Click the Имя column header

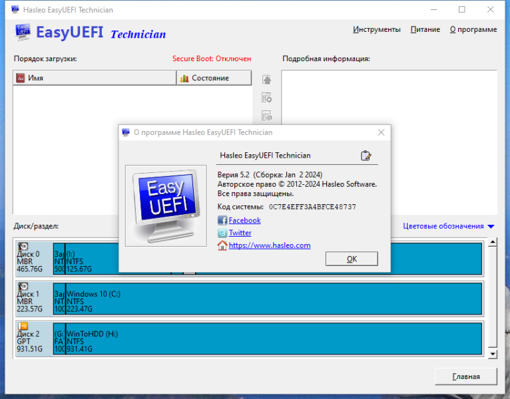coord(95,78)
